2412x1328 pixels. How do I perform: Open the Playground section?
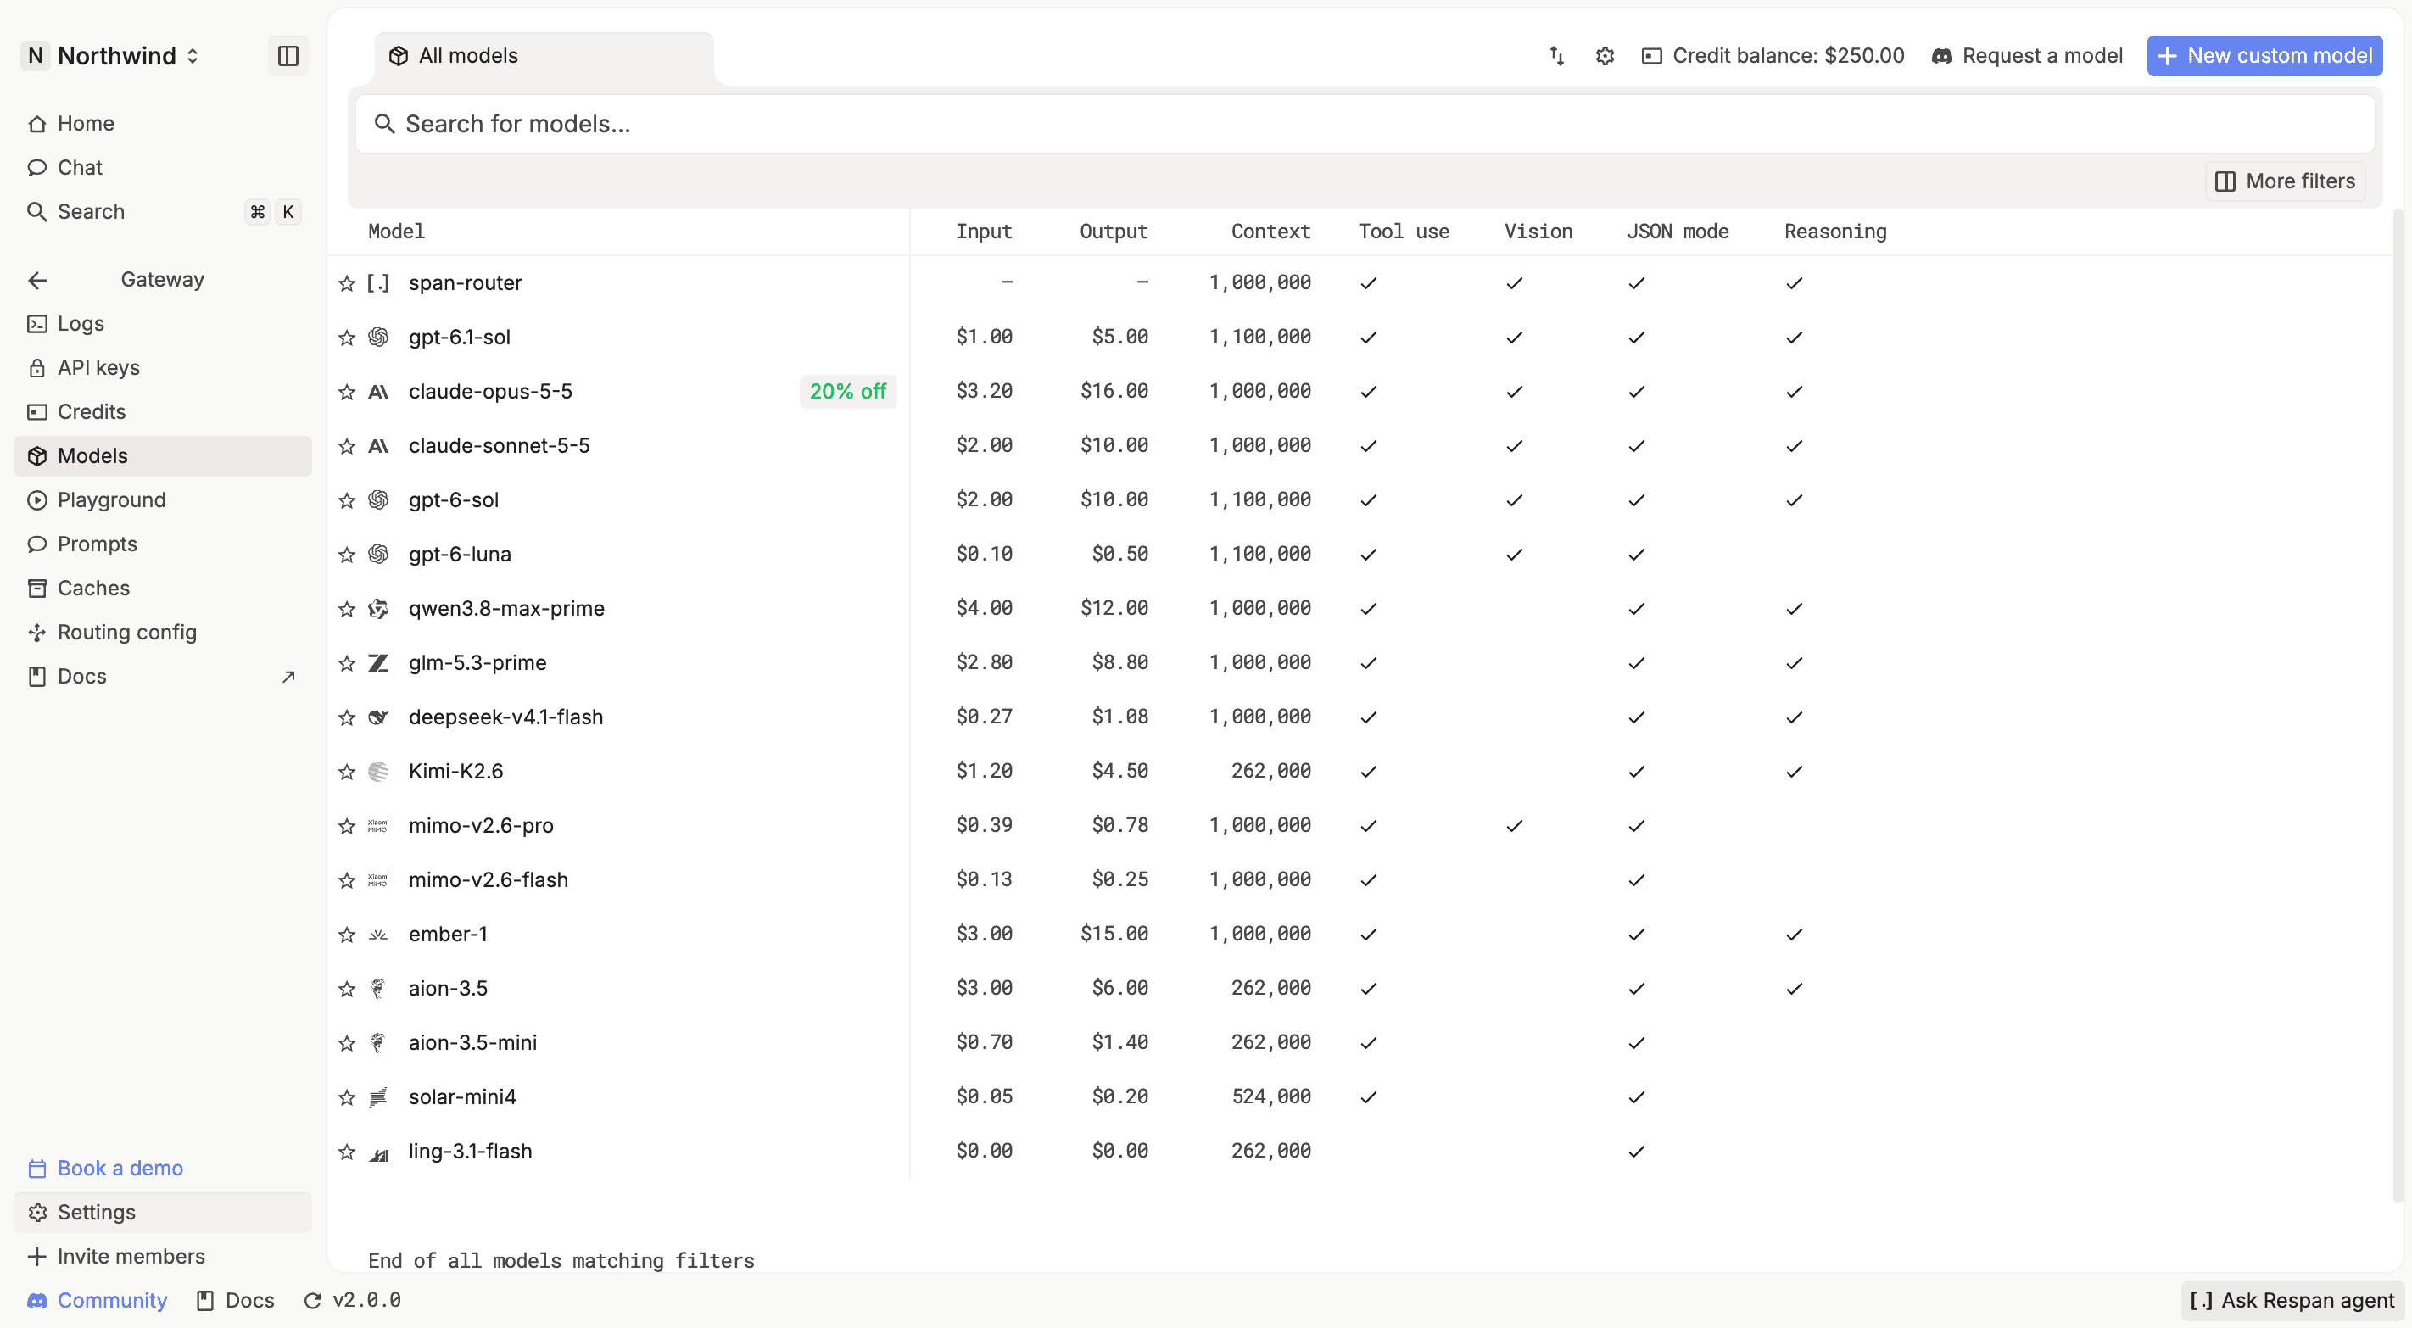coord(163,500)
